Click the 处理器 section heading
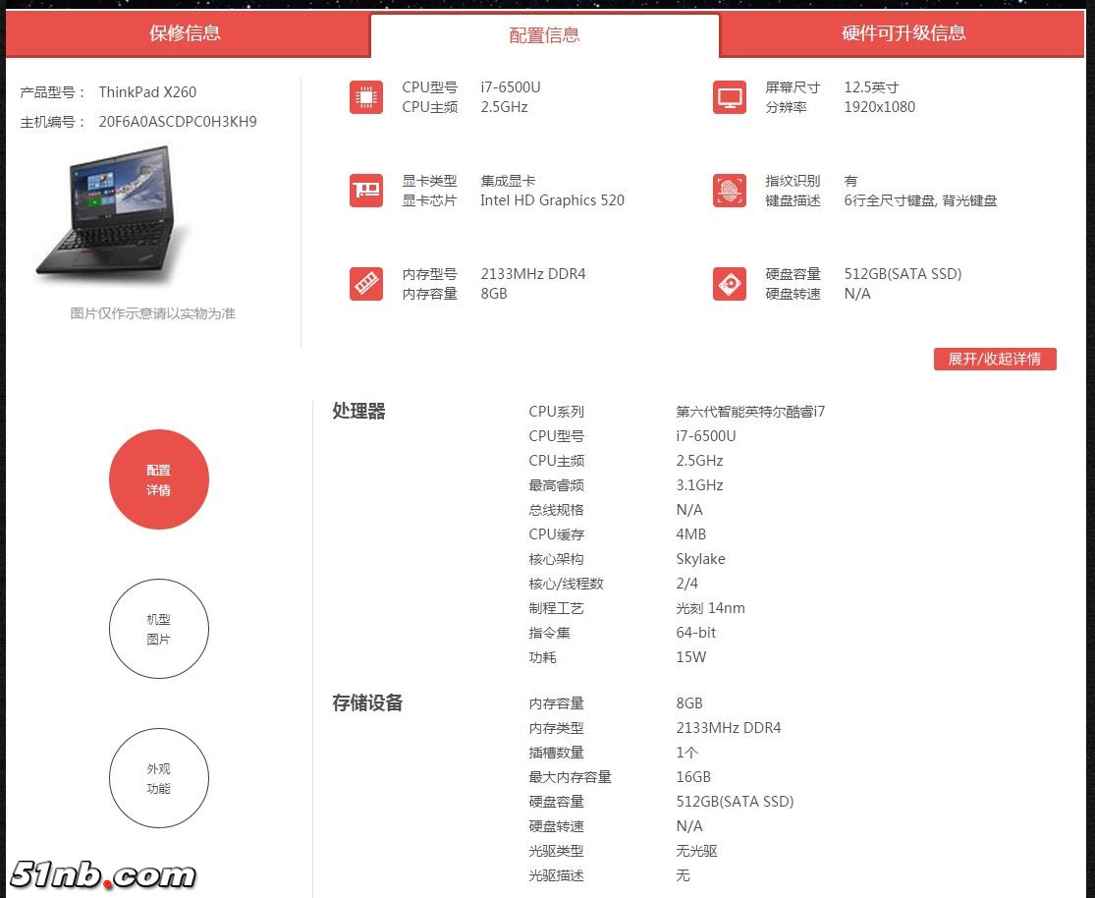The image size is (1095, 898). point(359,411)
